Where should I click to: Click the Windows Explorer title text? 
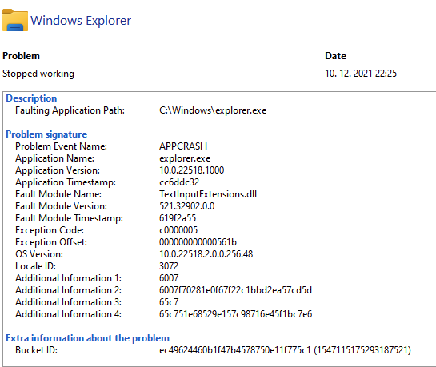click(x=81, y=21)
